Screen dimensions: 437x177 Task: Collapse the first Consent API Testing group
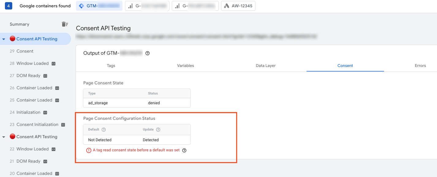[x=4, y=39]
